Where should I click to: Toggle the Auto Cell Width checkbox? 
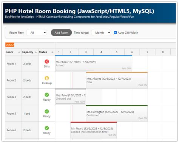coord(115,32)
